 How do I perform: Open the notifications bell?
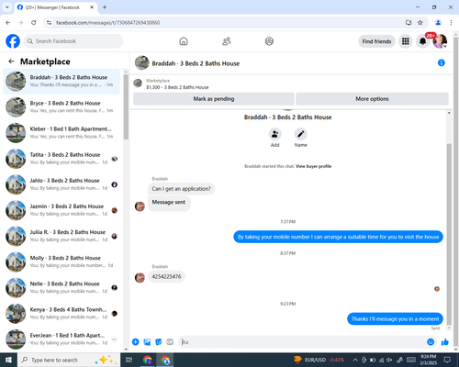click(422, 41)
